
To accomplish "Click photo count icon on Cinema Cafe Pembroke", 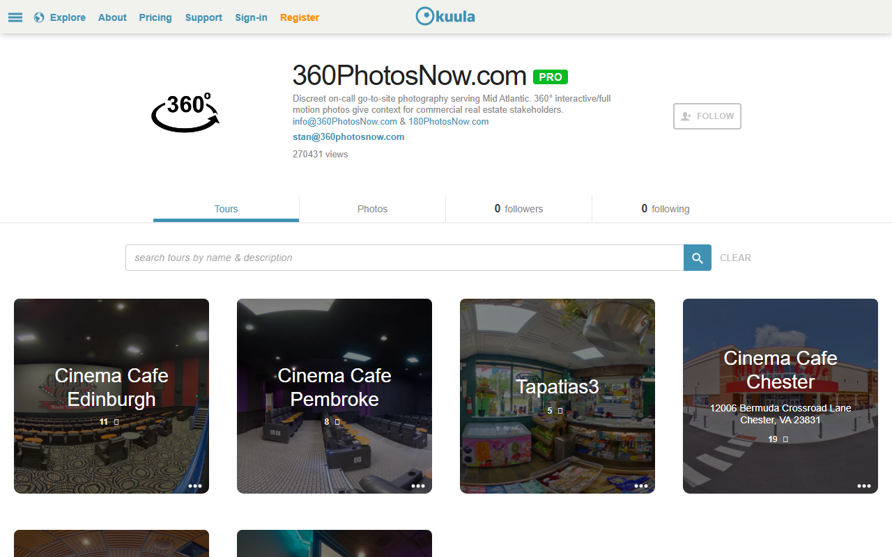I will coord(337,422).
